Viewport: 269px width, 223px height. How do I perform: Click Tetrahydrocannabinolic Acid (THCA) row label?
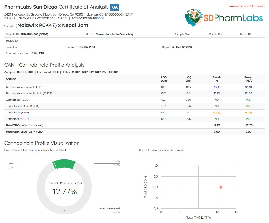(29, 93)
